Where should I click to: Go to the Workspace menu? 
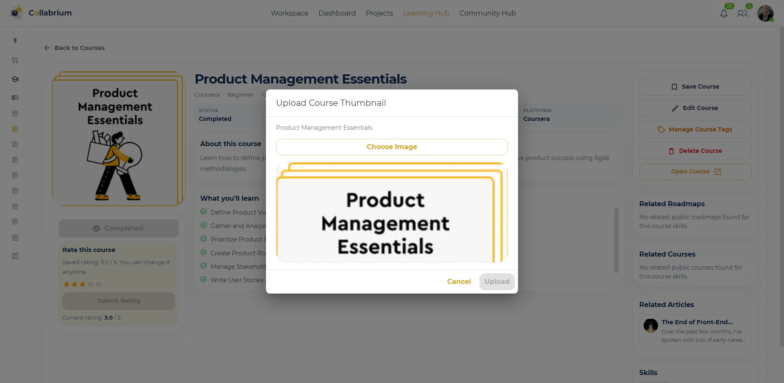[289, 13]
